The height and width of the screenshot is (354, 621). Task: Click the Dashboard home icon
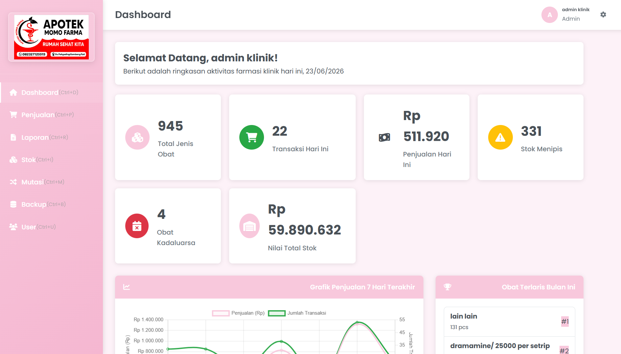coord(13,93)
